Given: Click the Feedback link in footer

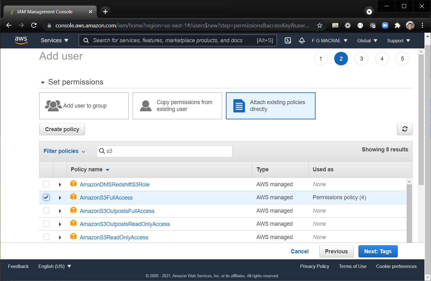Looking at the screenshot, I should tap(18, 266).
